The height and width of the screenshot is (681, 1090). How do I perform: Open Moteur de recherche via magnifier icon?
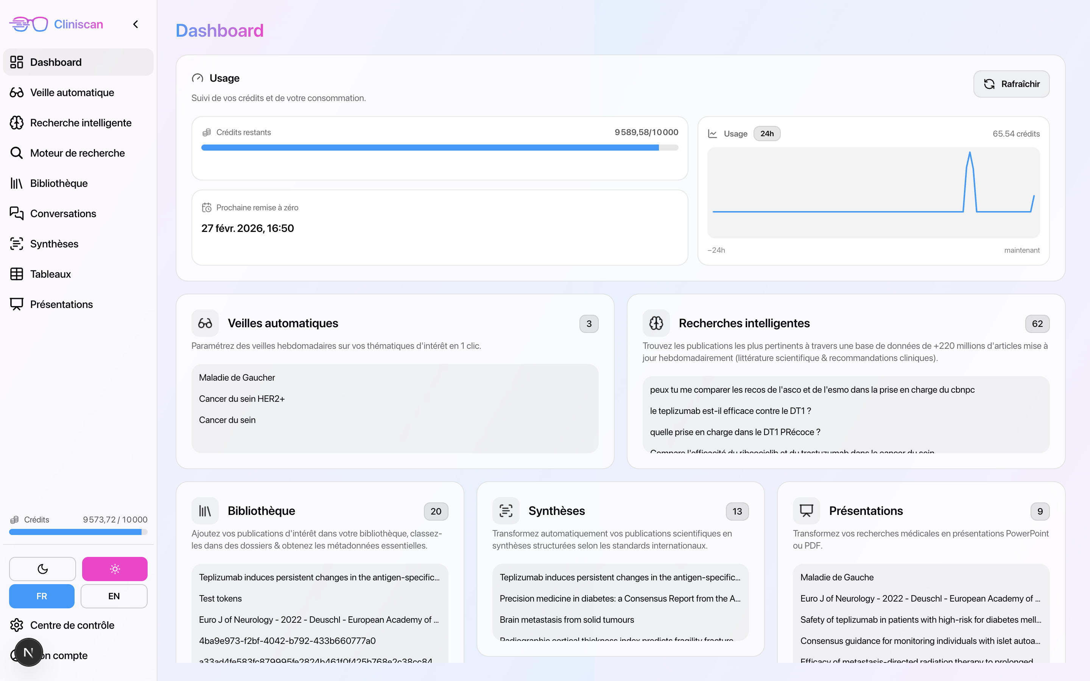tap(17, 153)
